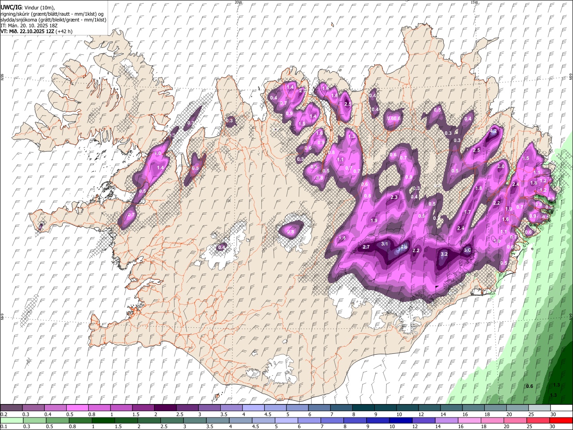Select the lavender snow scale swatch at 4
The width and height of the screenshot is (573, 430).
coord(253,408)
